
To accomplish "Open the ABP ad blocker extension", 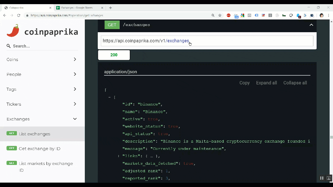I will (x=229, y=15).
